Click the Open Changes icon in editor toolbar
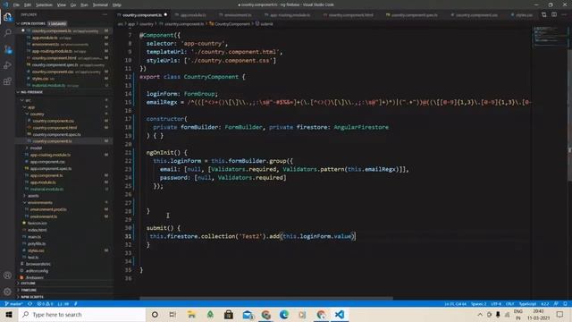572x322 pixels. pos(544,14)
